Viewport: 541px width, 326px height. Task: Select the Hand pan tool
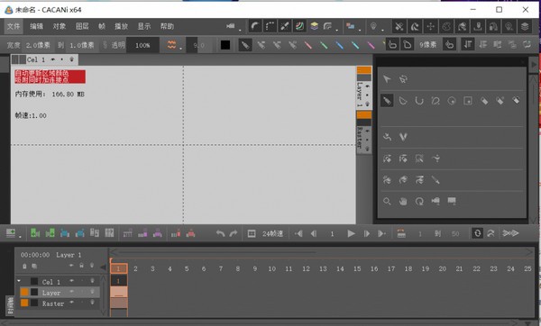click(x=403, y=201)
